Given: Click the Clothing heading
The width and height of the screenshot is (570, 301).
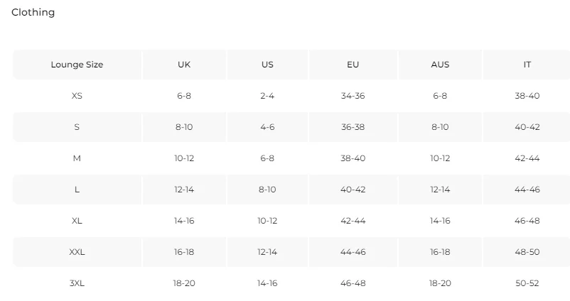Looking at the screenshot, I should point(33,12).
